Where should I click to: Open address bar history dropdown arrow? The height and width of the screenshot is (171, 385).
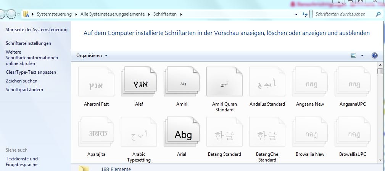(296, 14)
